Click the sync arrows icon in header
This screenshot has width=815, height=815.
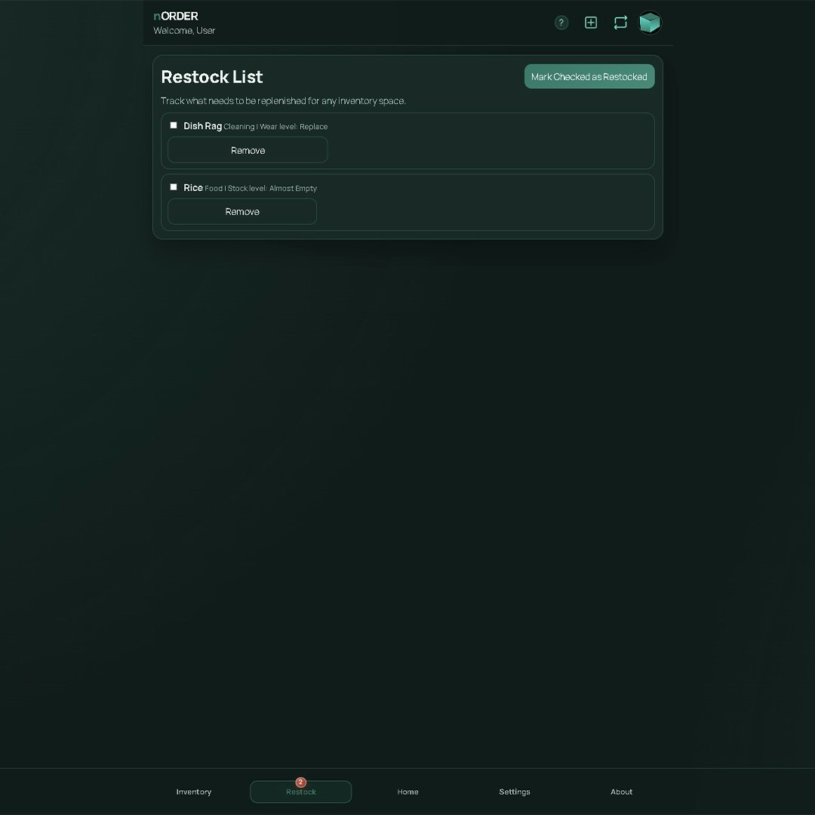click(x=620, y=23)
